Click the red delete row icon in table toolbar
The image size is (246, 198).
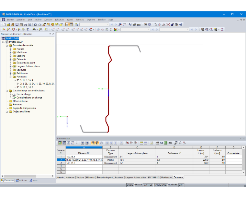tap(127, 143)
